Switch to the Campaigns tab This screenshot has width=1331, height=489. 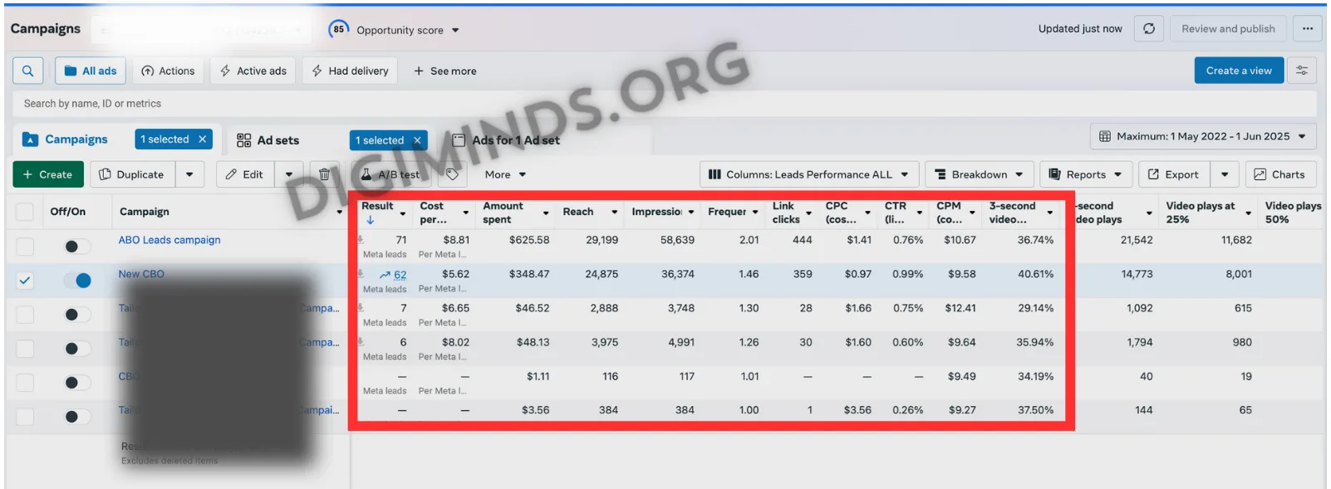(66, 139)
